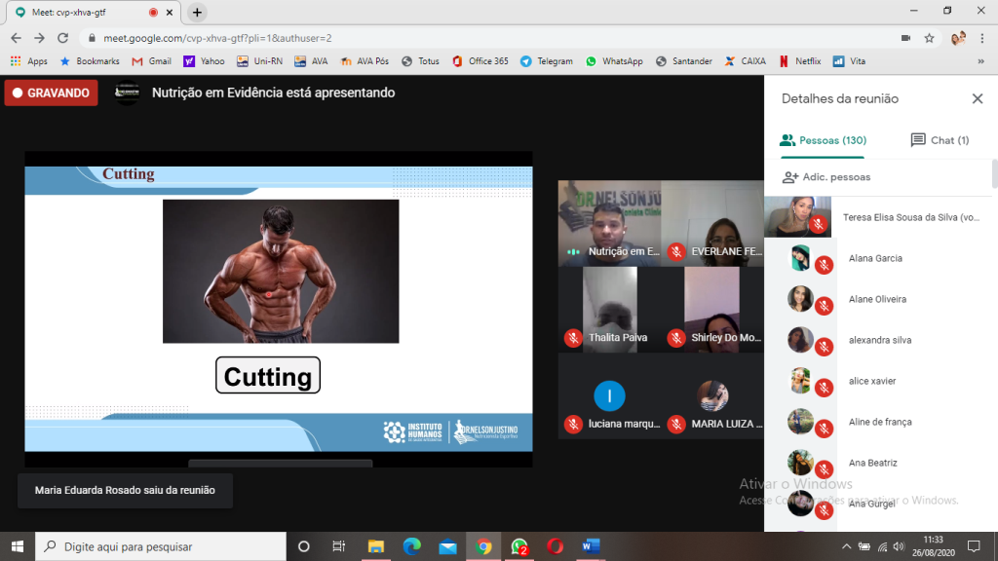Open the Netflix bookmark
The image size is (998, 561).
pos(800,61)
